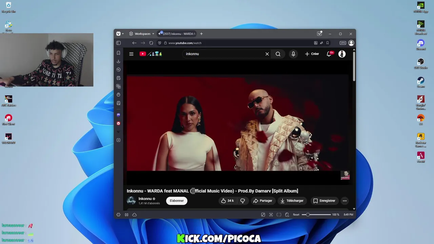Reload the current YouTube page
Screen dimensions: 434x244
click(x=151, y=43)
